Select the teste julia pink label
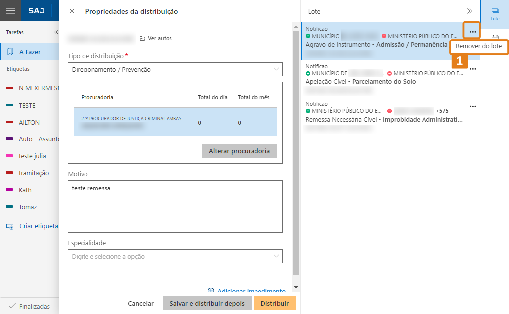This screenshot has height=314, width=509. [x=32, y=156]
